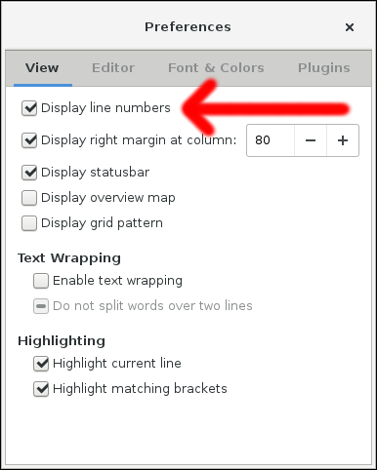Disable Display statusbar option
Screen dimensions: 377x470
coord(29,173)
